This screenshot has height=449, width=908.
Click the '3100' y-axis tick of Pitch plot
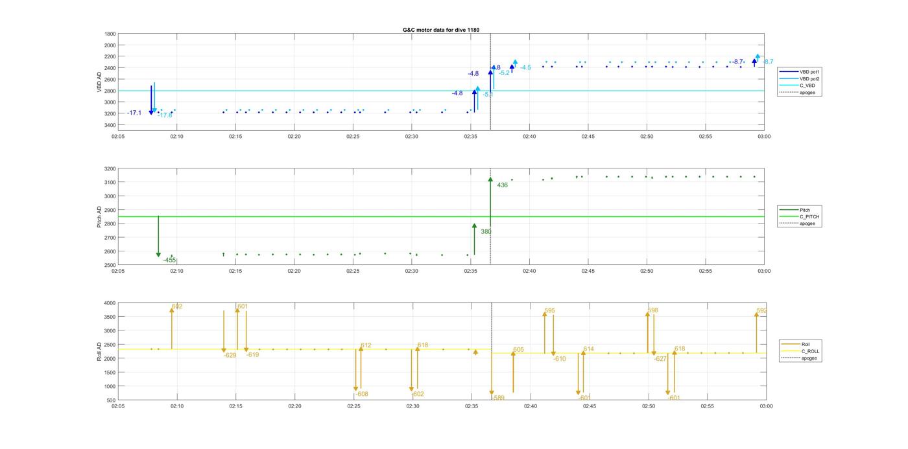point(110,183)
